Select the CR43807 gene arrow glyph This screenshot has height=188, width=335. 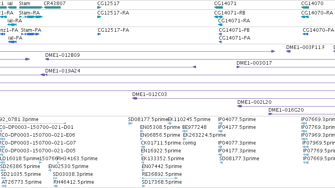click(52, 7)
